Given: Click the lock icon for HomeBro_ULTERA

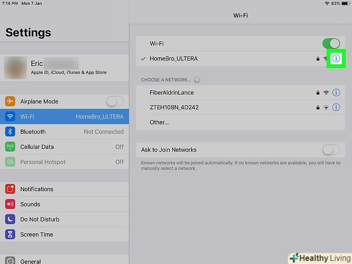Looking at the screenshot, I should tap(318, 59).
